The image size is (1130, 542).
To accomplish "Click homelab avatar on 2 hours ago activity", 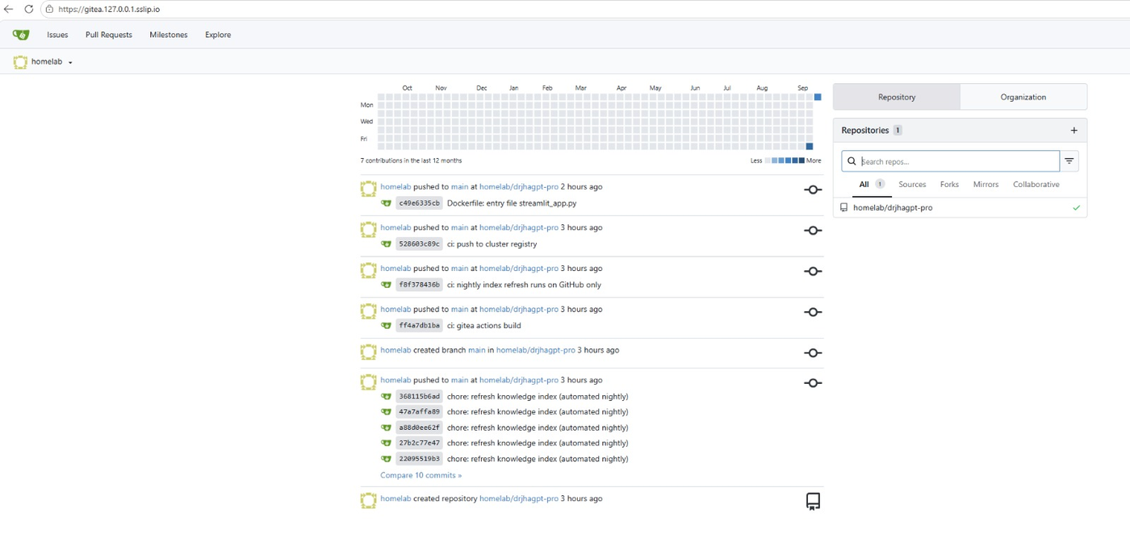I will [x=368, y=190].
